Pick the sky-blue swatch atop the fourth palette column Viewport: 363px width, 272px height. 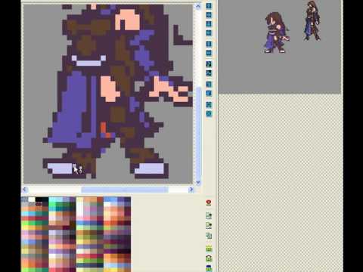(107, 199)
